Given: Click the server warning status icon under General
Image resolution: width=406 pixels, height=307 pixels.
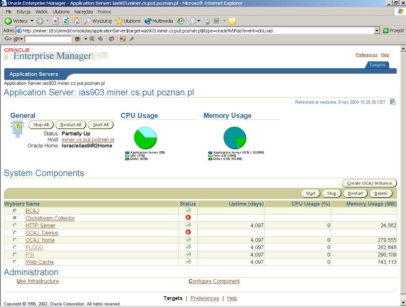Looking at the screenshot, I should tap(17, 129).
